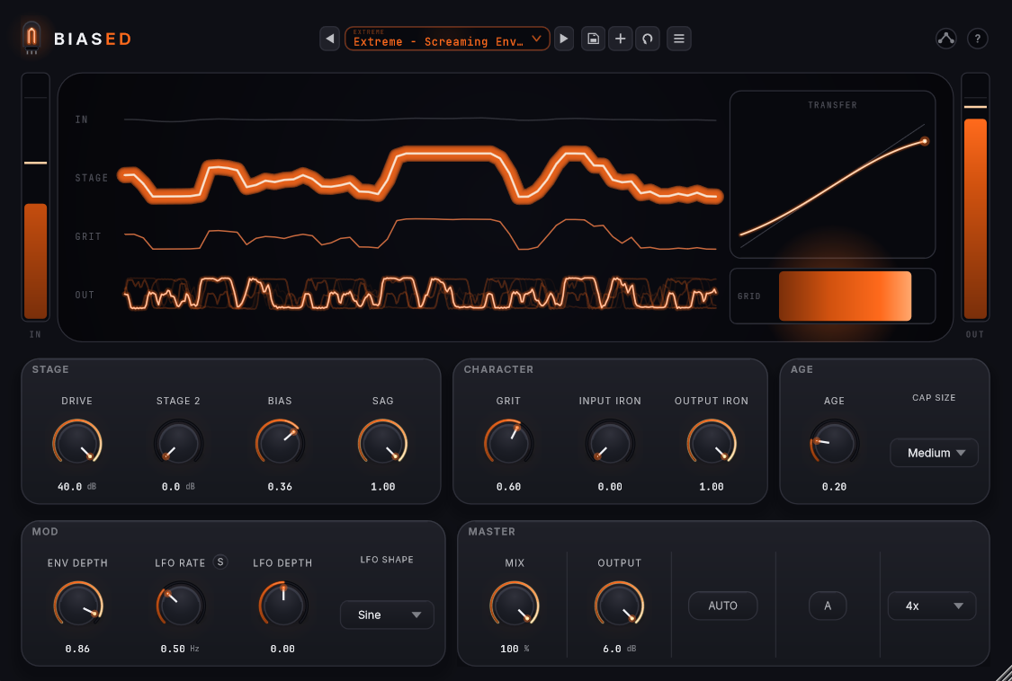Click the STAGE 2 knob
This screenshot has height=681, width=1012.
pos(179,443)
